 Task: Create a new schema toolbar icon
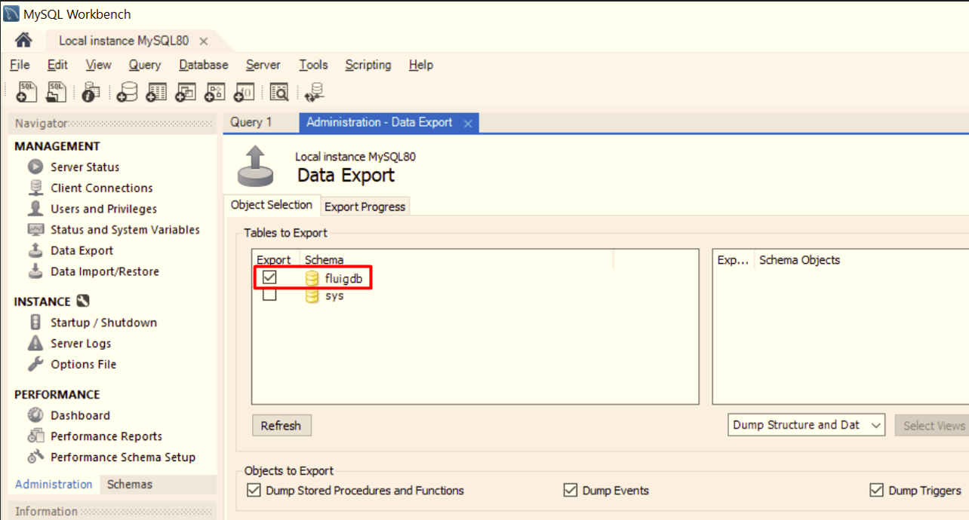(x=127, y=92)
